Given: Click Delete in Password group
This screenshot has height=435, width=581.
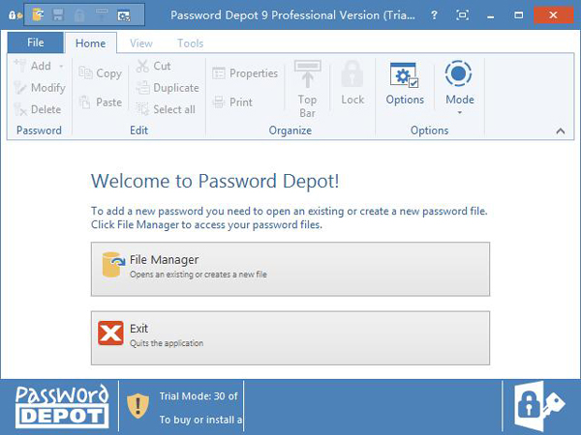Looking at the screenshot, I should [38, 109].
